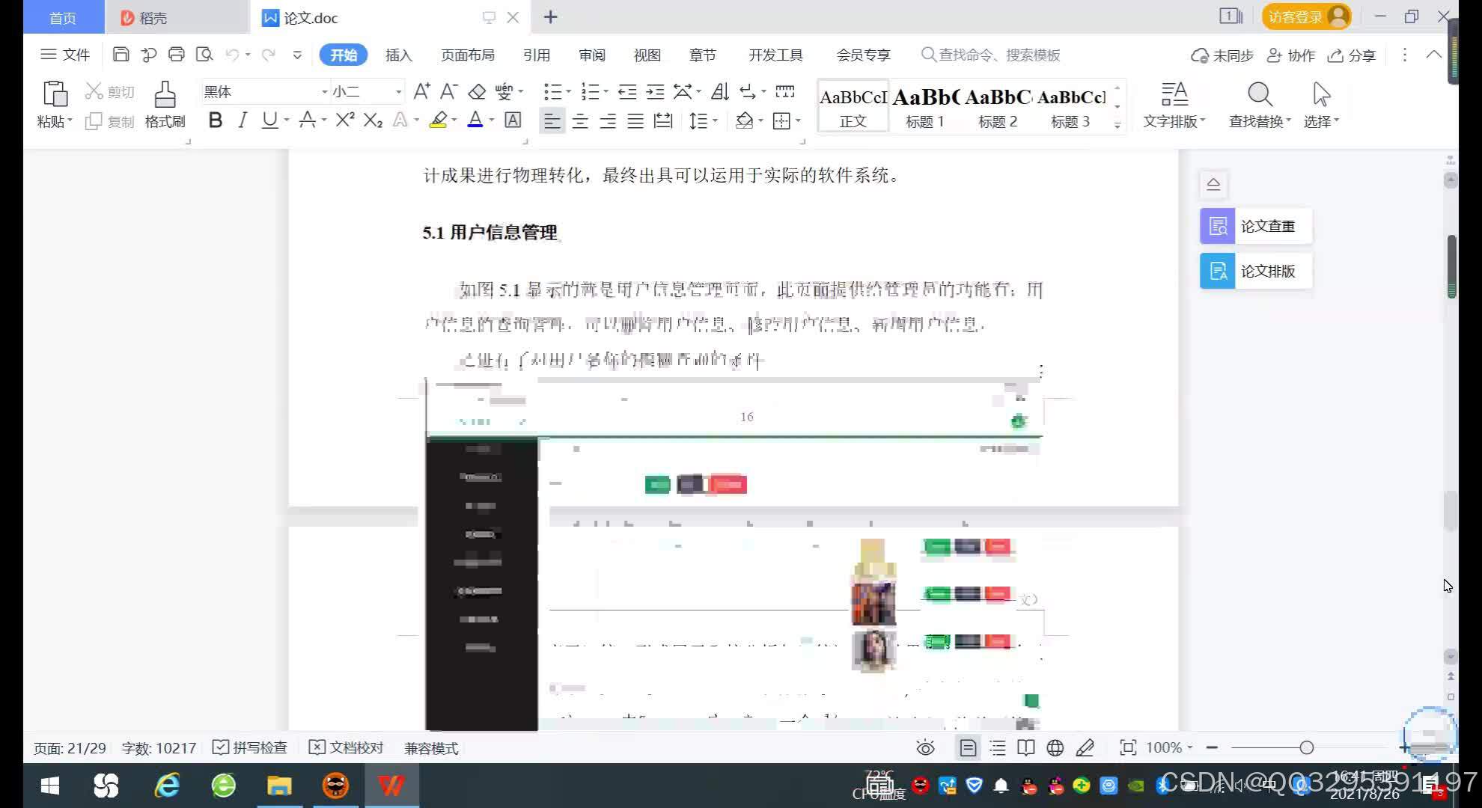The image size is (1482, 808).
Task: Open Windows Start menu
Action: [x=49, y=786]
